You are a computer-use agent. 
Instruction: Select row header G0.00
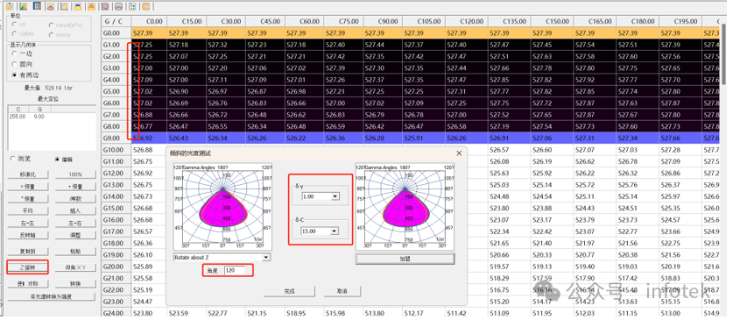click(x=116, y=33)
